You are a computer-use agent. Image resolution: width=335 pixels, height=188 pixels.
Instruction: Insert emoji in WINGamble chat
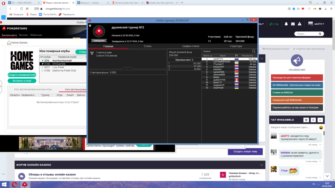(x=321, y=127)
